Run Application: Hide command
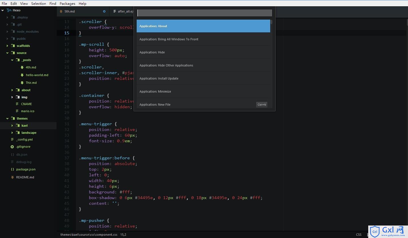The height and width of the screenshot is (238, 408). tap(203, 52)
